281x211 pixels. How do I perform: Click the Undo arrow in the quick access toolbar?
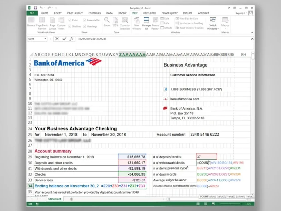click(41, 8)
